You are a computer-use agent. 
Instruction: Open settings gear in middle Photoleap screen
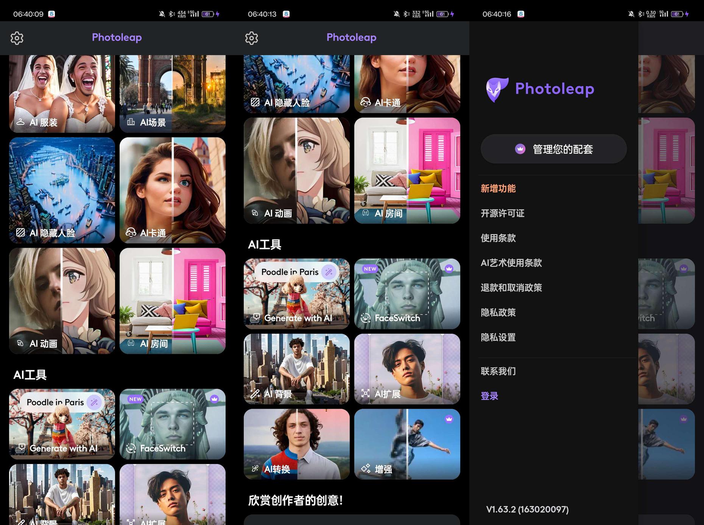[251, 38]
